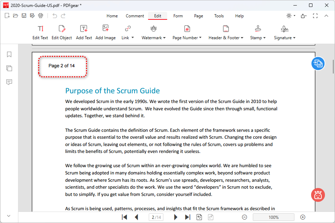
Task: Save the document with the save icon
Action: [24, 16]
